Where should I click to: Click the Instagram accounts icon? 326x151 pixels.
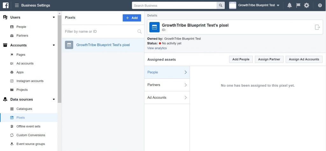pyautogui.click(x=12, y=81)
